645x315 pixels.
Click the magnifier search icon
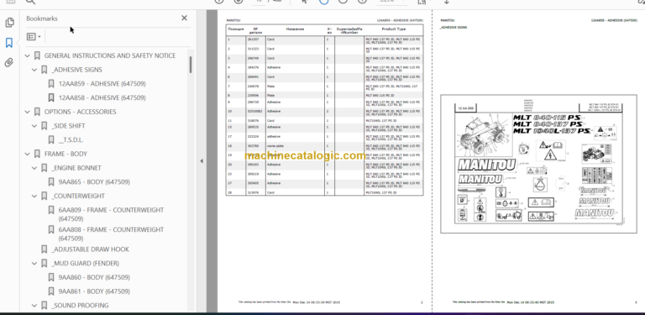tap(30, 2)
